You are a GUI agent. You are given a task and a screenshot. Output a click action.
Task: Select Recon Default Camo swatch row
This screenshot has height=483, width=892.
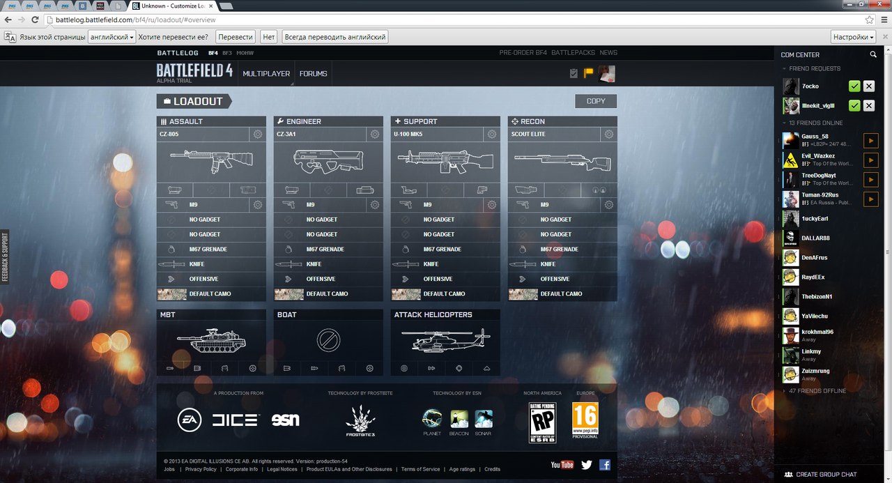[562, 294]
